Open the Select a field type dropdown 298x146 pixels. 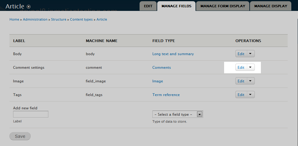pyautogui.click(x=178, y=114)
